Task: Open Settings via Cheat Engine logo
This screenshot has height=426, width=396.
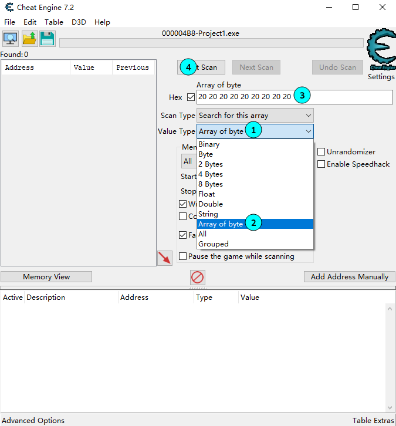Action: click(381, 49)
